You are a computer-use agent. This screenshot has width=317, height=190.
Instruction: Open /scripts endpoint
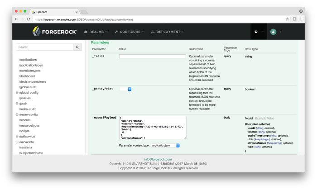point(24,131)
